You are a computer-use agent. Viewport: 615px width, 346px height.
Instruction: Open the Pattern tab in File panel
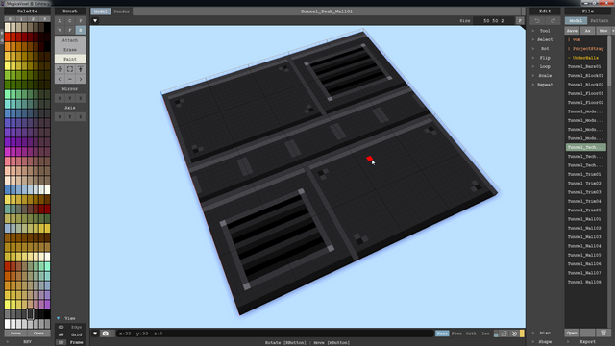tap(599, 21)
